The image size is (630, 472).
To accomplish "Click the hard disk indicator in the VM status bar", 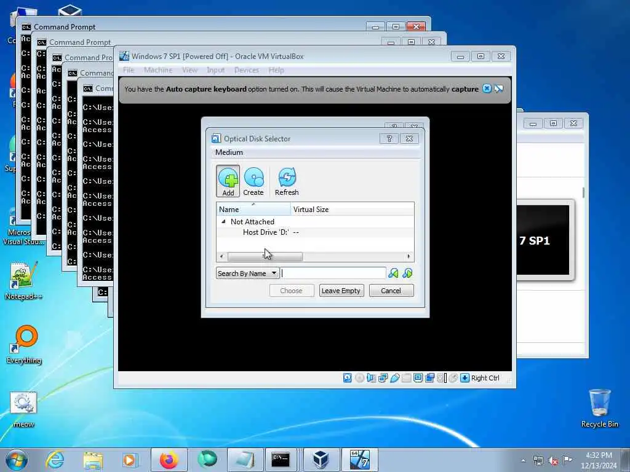I will (348, 378).
